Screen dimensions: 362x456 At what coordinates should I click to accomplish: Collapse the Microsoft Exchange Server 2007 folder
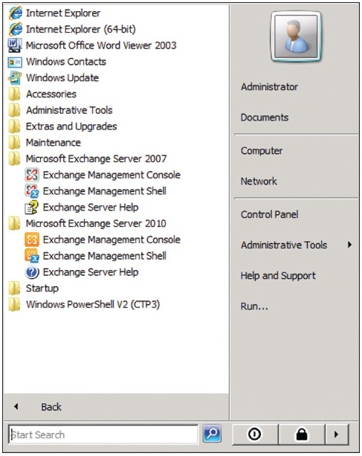96,158
